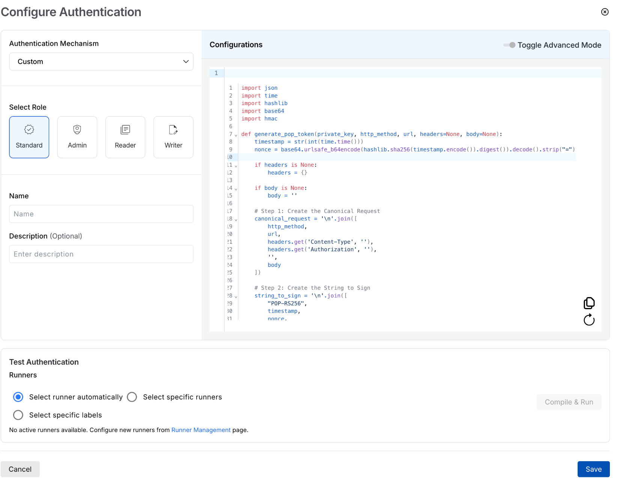The height and width of the screenshot is (486, 617).
Task: Click the copy code icon
Action: coord(589,303)
